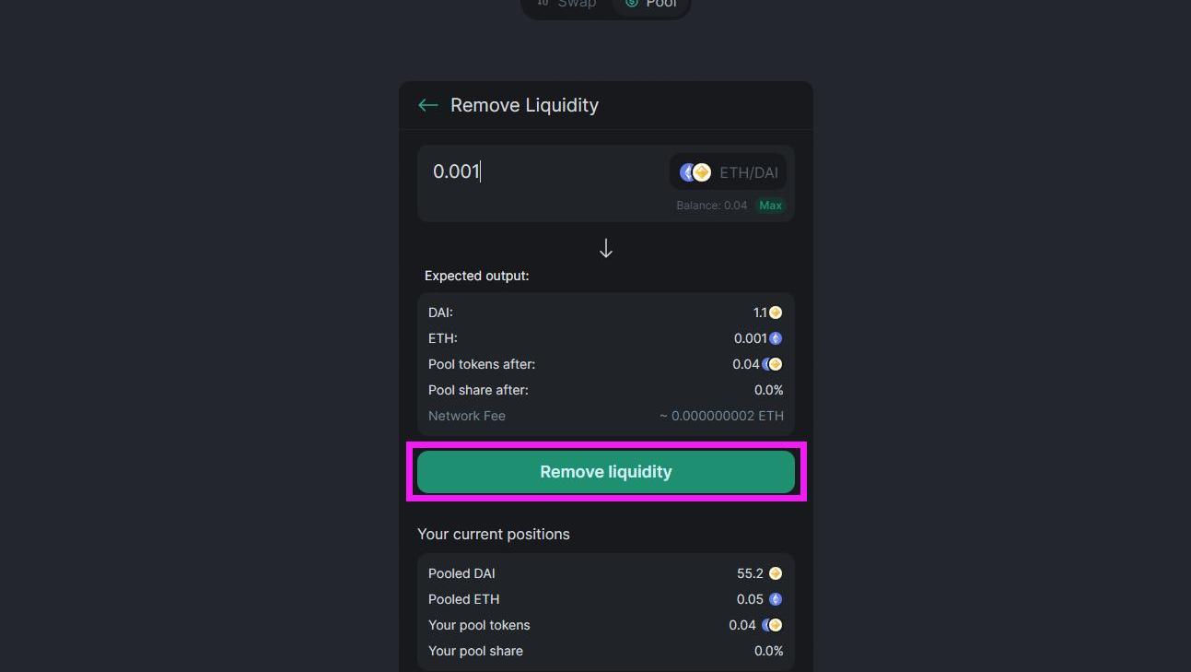Click the coin icon next to Pooled DAI
This screenshot has height=672, width=1191.
pos(776,573)
